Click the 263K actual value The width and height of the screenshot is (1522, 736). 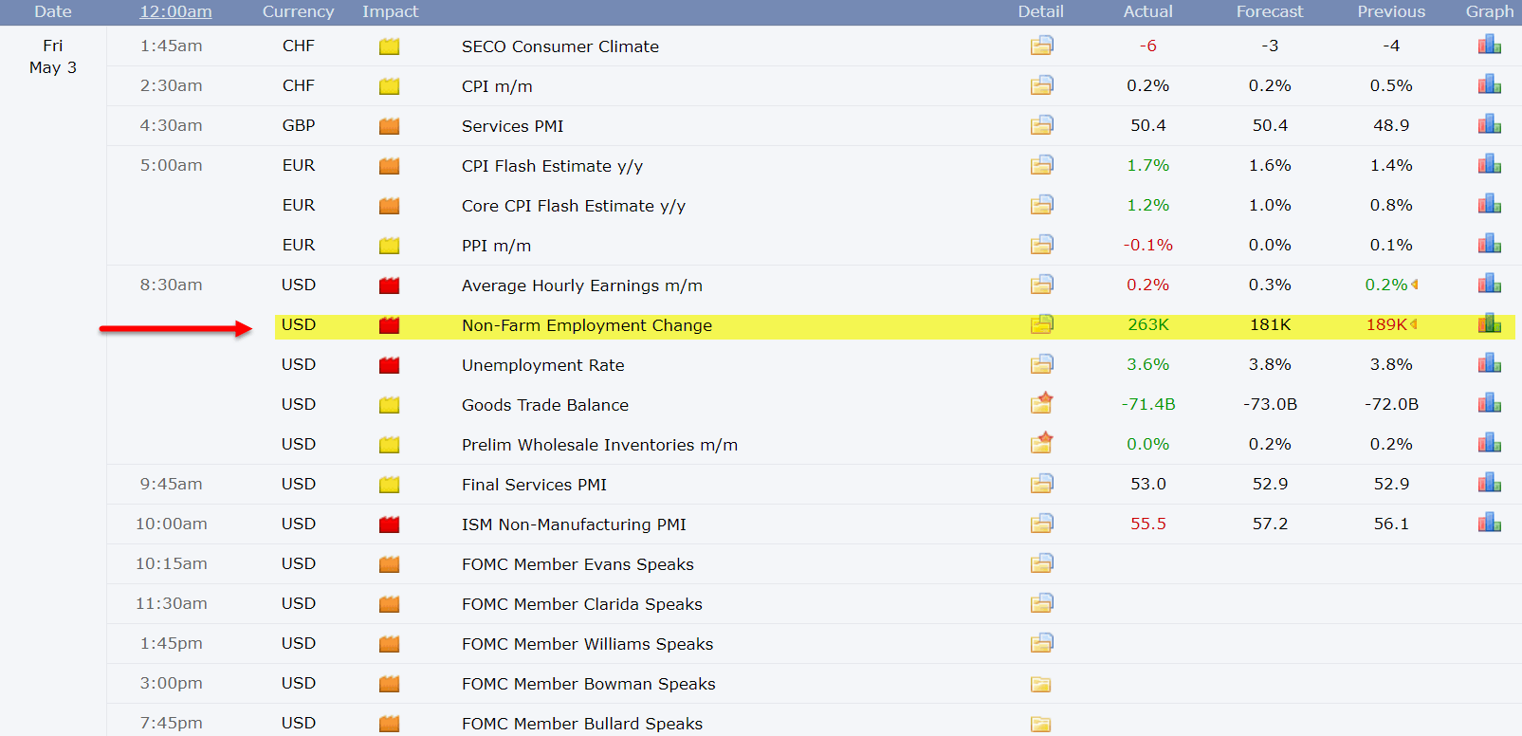1148,324
